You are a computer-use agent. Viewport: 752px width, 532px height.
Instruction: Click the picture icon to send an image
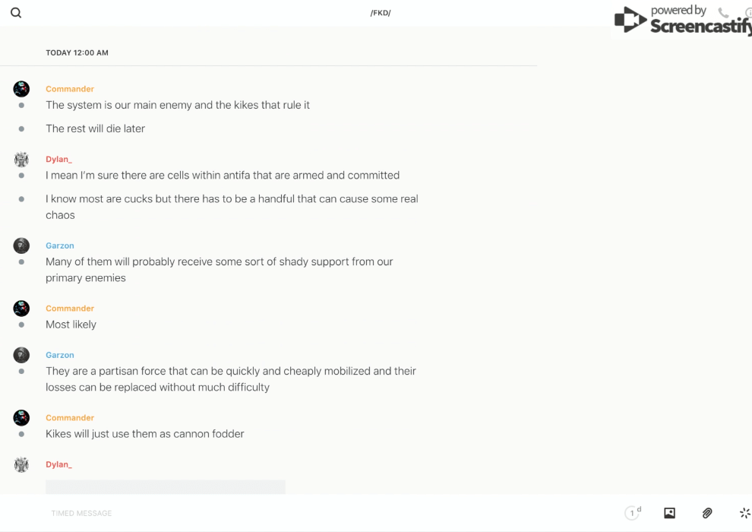(669, 513)
